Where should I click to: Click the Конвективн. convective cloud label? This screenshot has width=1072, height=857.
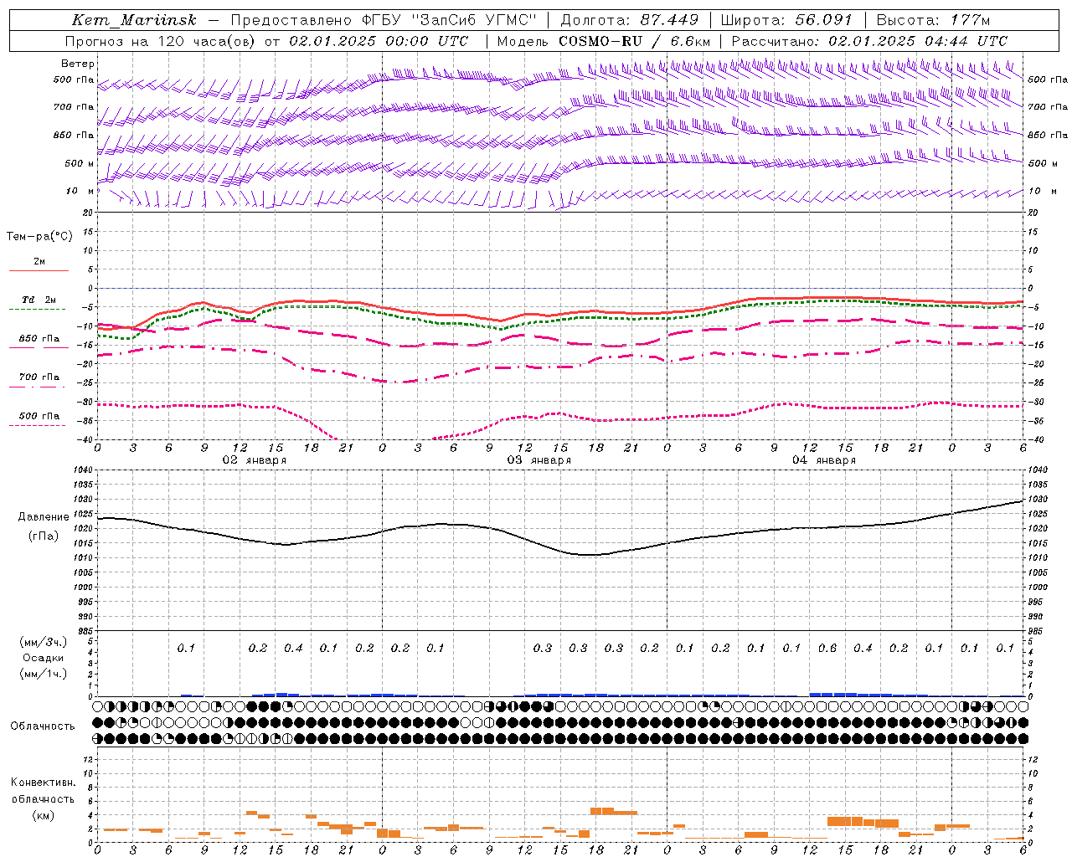click(43, 783)
